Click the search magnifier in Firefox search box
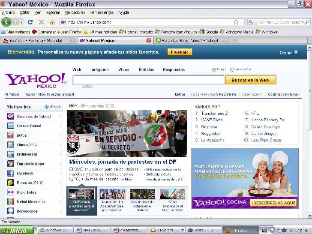 click(307, 22)
